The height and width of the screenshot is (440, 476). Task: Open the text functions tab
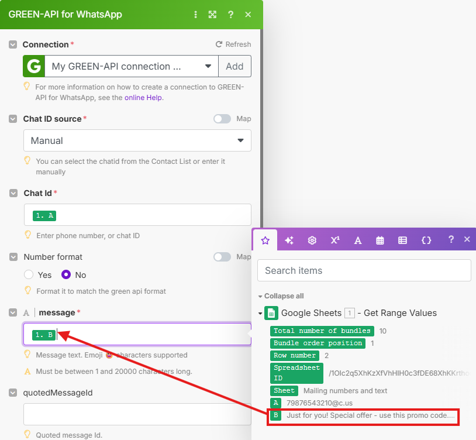pos(357,240)
